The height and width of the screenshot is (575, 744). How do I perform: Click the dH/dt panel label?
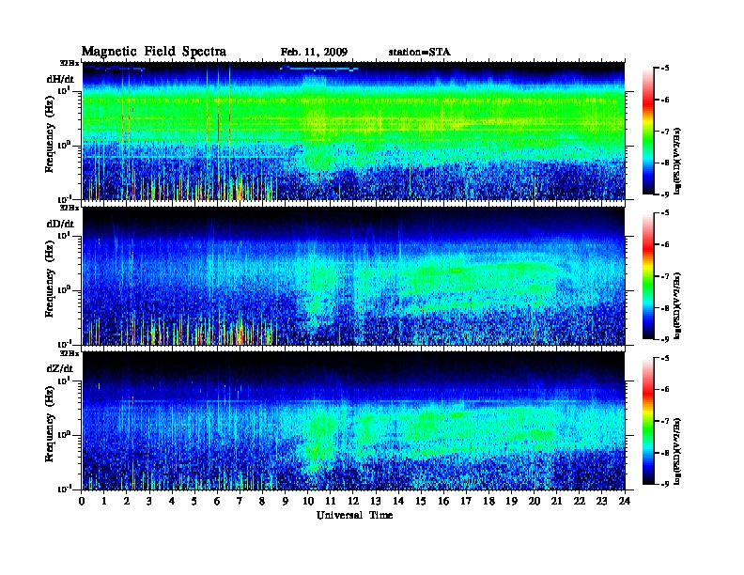click(60, 79)
